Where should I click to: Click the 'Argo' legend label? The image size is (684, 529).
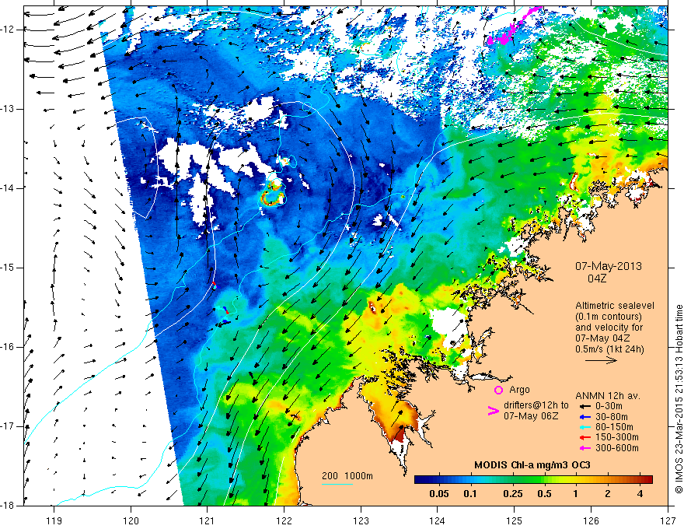(x=519, y=390)
